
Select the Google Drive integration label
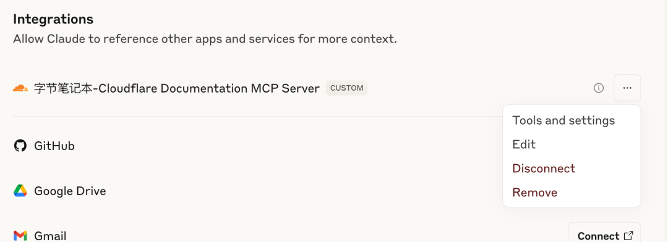(x=70, y=191)
